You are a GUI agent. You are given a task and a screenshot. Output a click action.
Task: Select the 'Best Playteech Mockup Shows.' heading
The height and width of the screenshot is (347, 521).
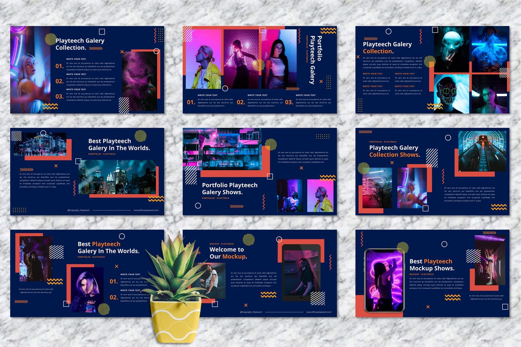(x=432, y=265)
